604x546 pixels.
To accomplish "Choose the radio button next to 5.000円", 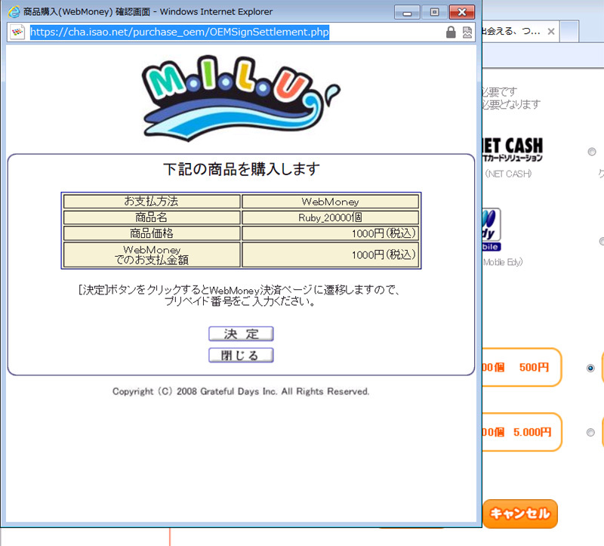I will pyautogui.click(x=590, y=433).
